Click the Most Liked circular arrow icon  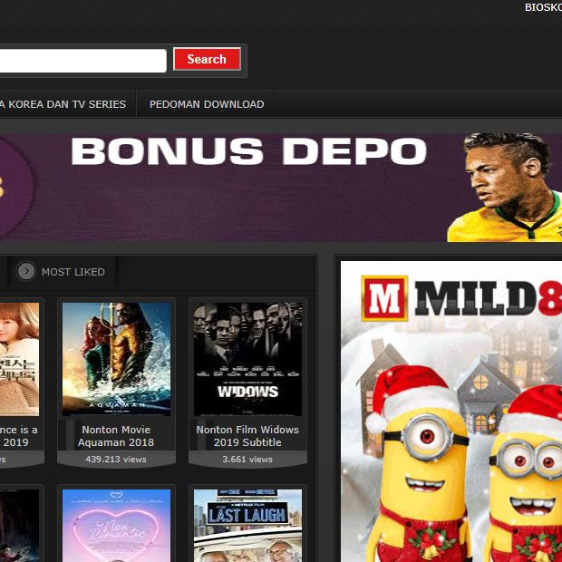point(26,271)
